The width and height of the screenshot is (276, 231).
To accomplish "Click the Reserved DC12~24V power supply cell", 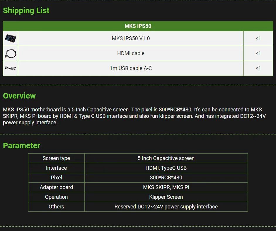I will (166, 207).
